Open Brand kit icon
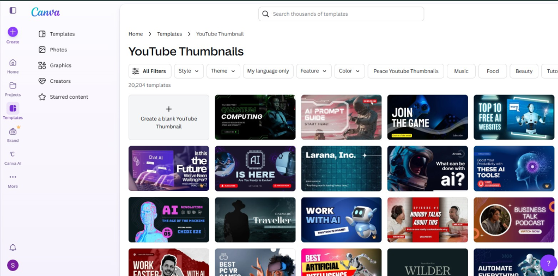Image resolution: width=558 pixels, height=276 pixels. coord(13,131)
